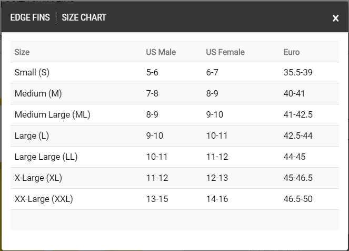Click US Female 14-16 cell
The height and width of the screenshot is (251, 349).
[217, 199]
